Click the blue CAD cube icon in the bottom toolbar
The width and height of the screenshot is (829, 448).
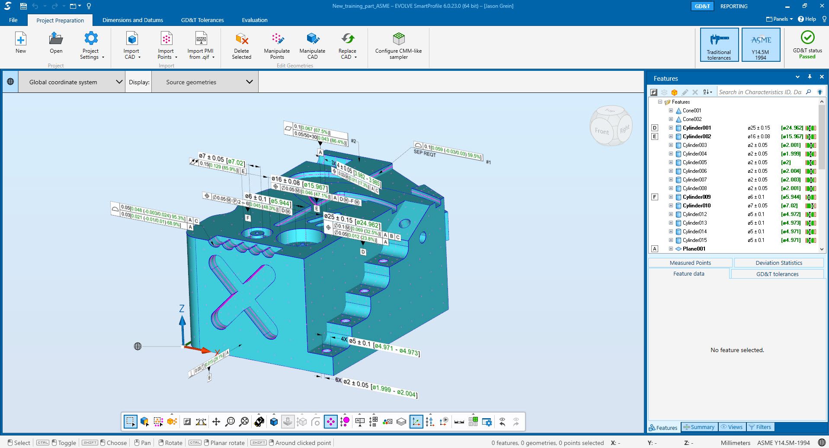click(x=274, y=422)
